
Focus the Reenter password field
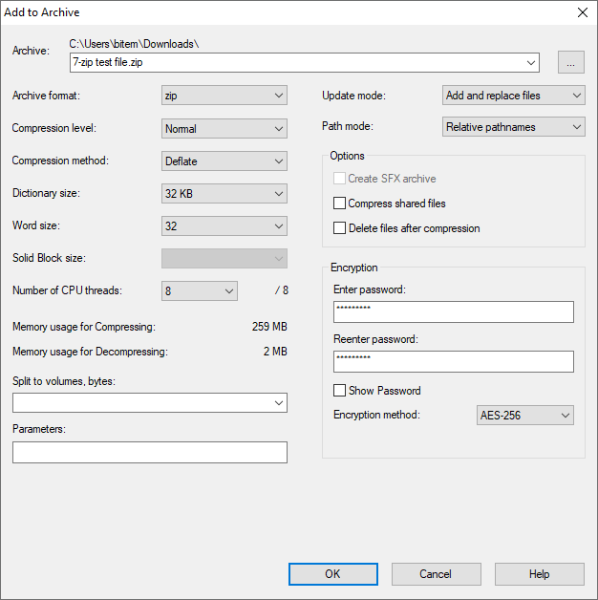[x=453, y=361]
